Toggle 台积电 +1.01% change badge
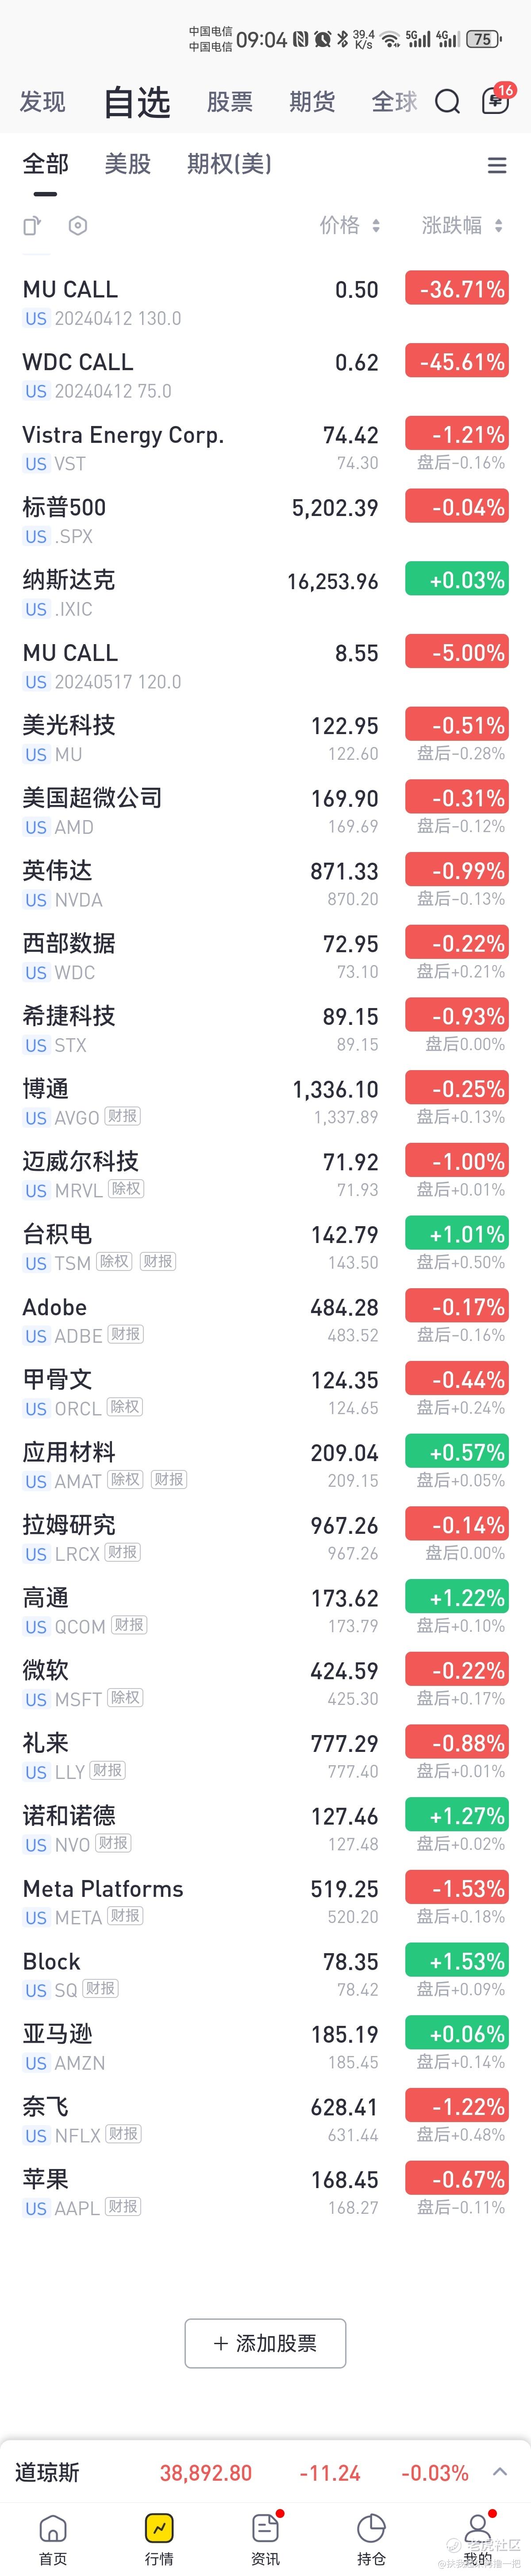The height and width of the screenshot is (2576, 531). [457, 1234]
